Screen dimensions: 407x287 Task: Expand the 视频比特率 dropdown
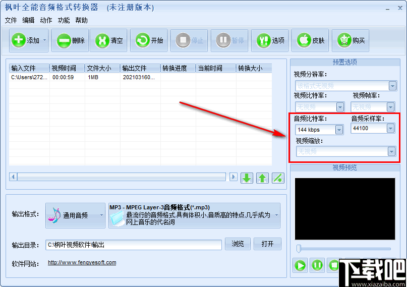(x=340, y=107)
